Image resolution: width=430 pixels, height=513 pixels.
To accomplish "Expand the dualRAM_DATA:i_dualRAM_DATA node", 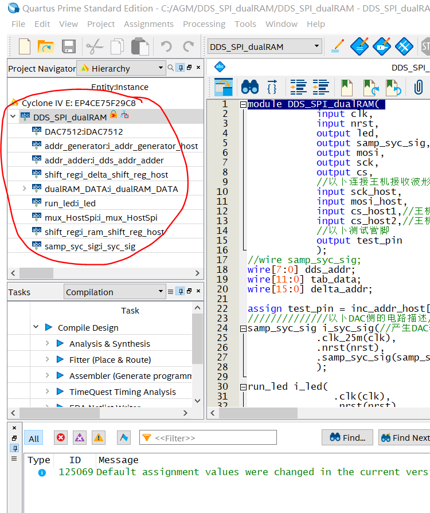I will 24,188.
